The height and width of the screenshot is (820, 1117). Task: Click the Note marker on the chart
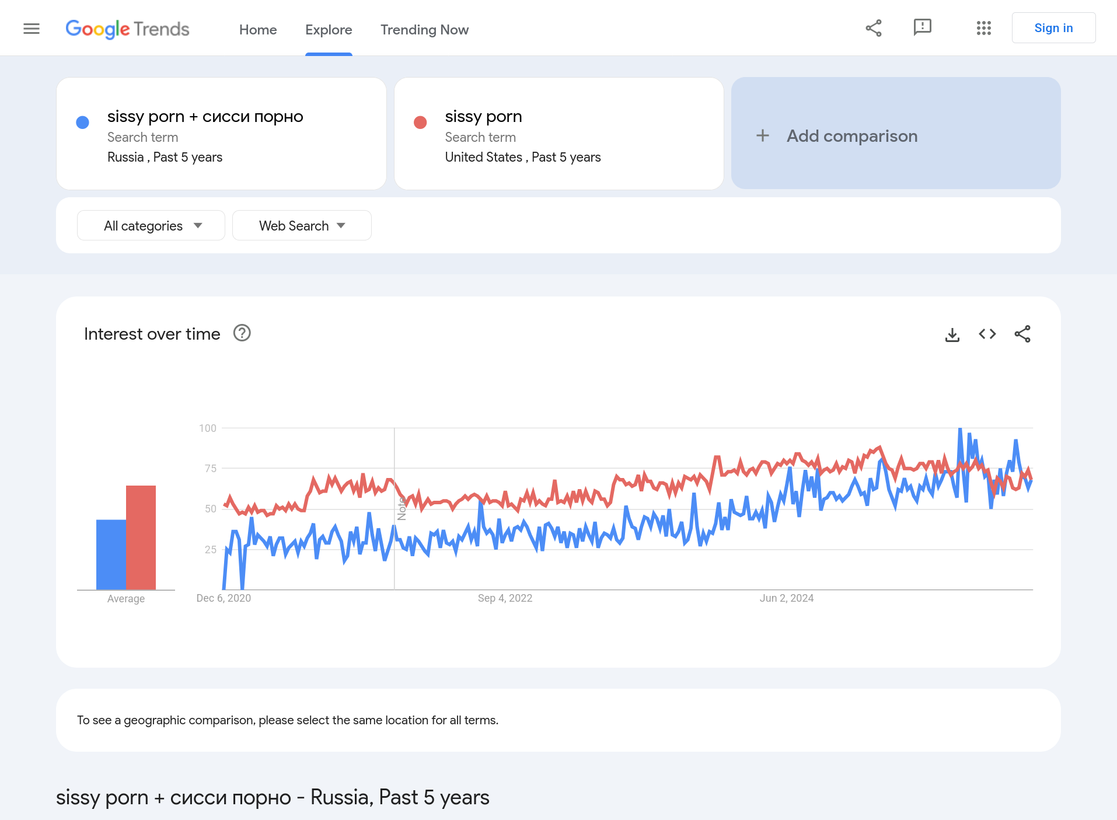tap(402, 509)
